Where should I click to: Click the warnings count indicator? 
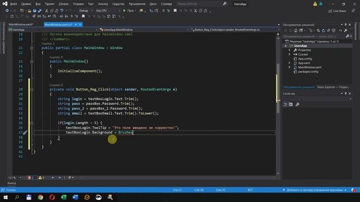tap(41, 178)
